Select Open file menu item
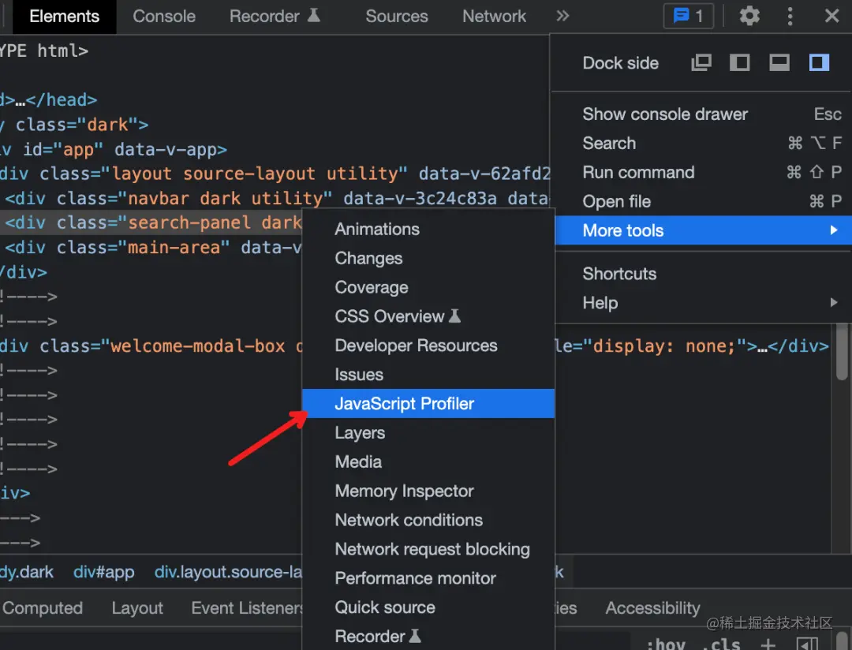Screen dimensions: 852x650 pos(703,202)
